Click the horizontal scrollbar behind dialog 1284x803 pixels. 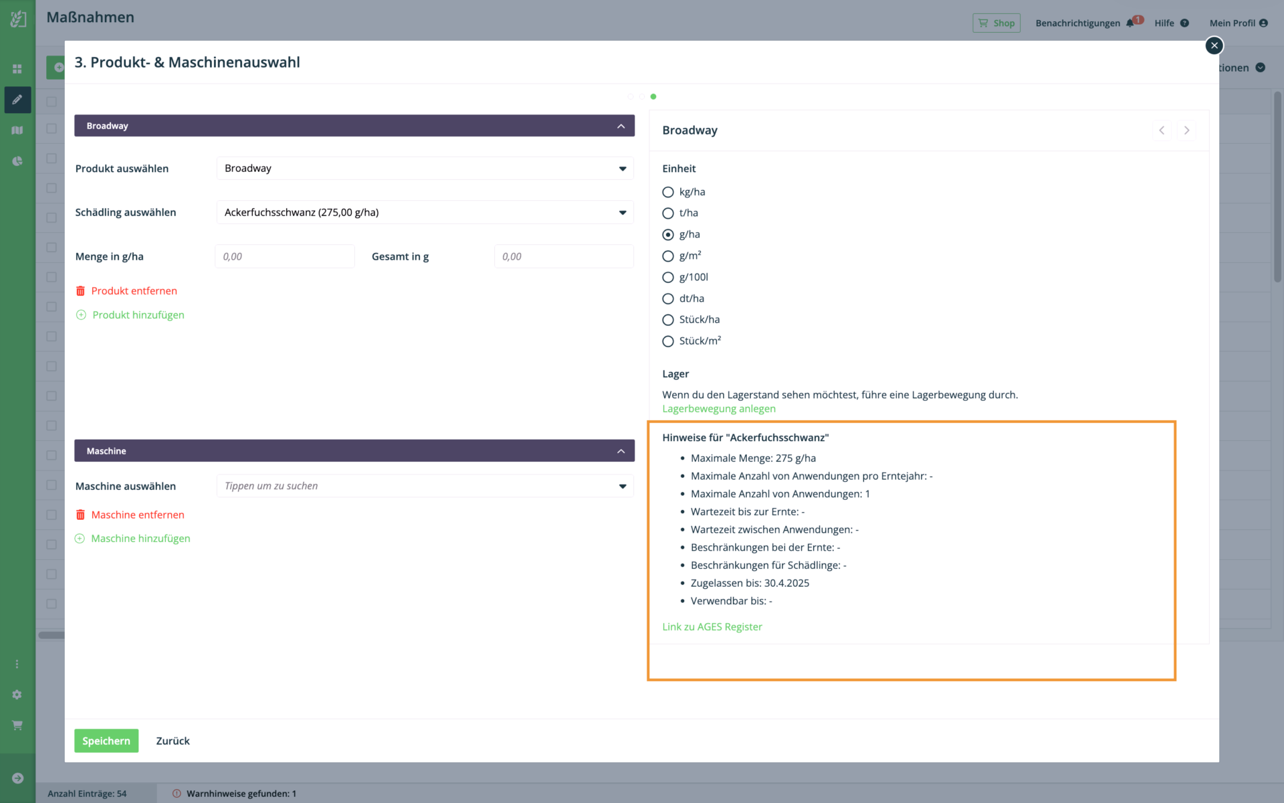click(x=51, y=635)
